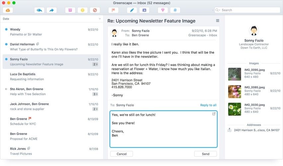Image resolution: width=283 pixels, height=166 pixels.
Task: Toggle unread dot on Woody's message
Action: point(6,30)
